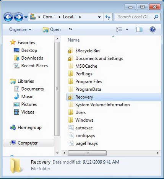This screenshot has width=164, height=179.
Task: Expand the arrow after Com... breadcrumb
Action: pos(59,17)
